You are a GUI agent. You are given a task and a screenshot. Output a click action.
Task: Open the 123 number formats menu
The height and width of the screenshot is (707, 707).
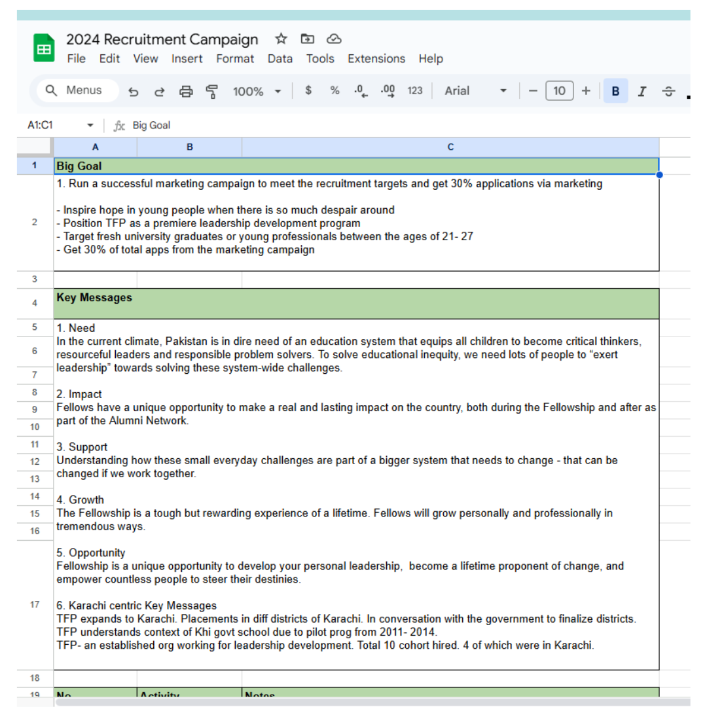tap(415, 91)
